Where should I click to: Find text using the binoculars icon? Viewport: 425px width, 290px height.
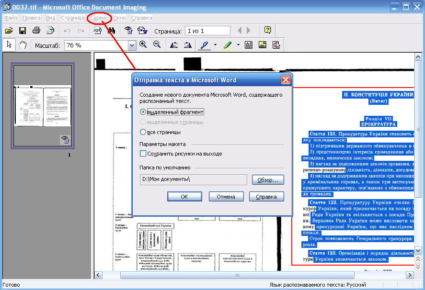click(111, 31)
